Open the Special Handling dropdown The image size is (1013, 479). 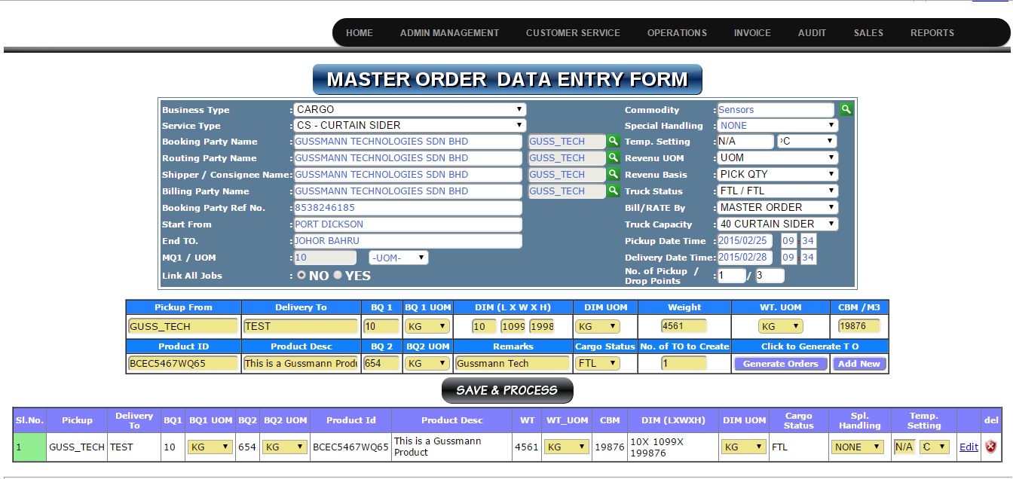pos(777,126)
